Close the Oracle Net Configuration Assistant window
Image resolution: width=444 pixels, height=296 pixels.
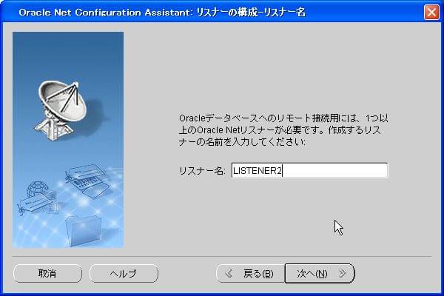tap(431, 12)
